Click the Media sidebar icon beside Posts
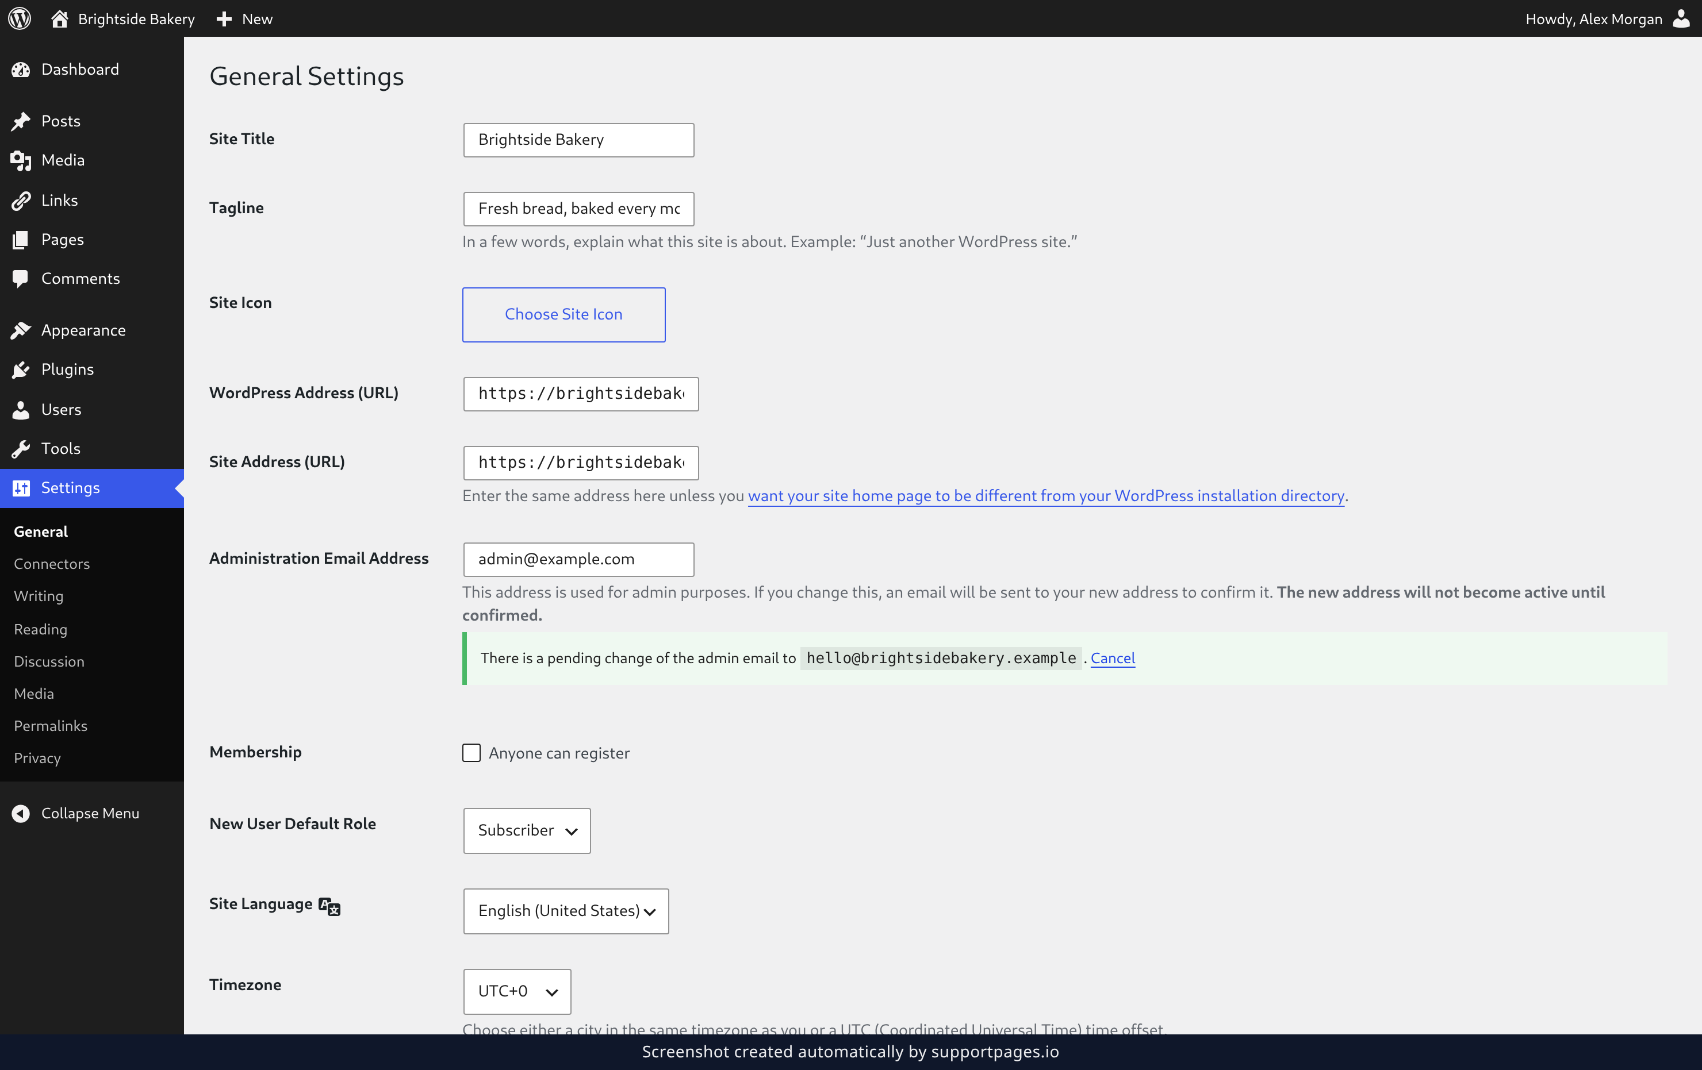Image resolution: width=1702 pixels, height=1070 pixels. click(x=21, y=161)
